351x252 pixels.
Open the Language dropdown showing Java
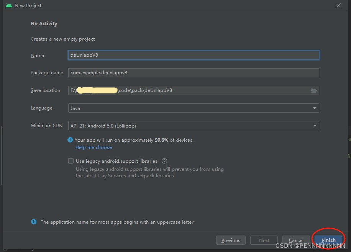[193, 108]
